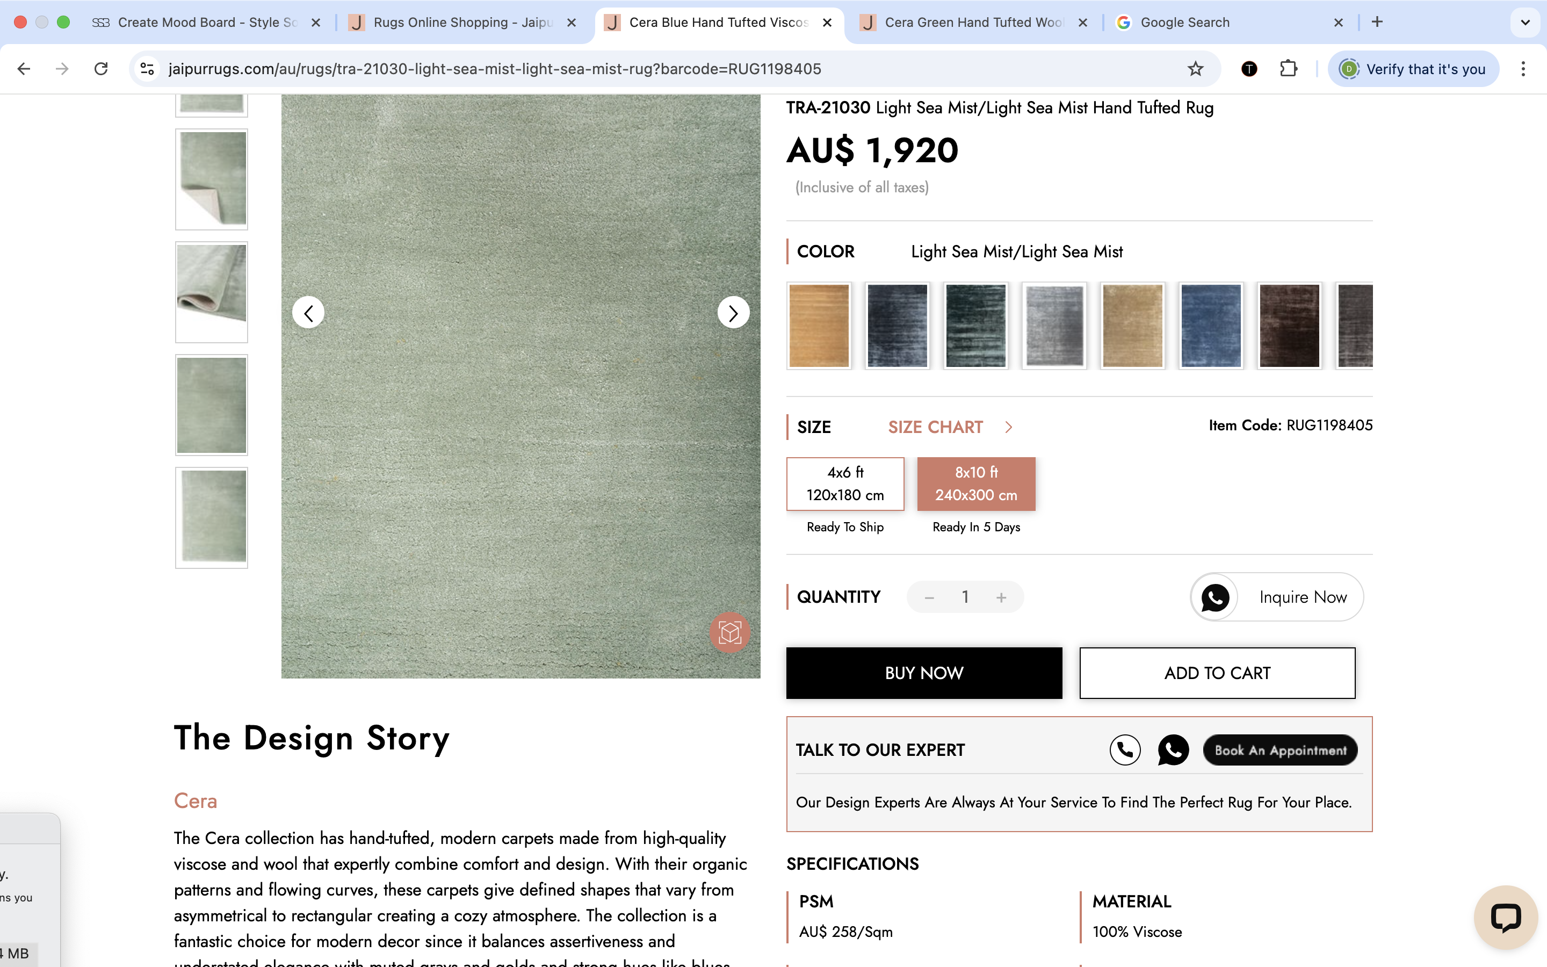This screenshot has width=1547, height=967.
Task: Click the Cera collection heading link
Action: pos(196,800)
